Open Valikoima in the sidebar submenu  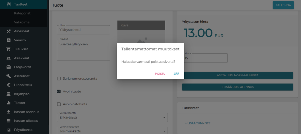tap(22, 22)
